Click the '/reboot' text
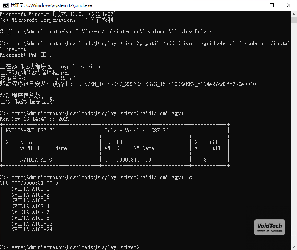The image size is (297, 250). 16,49
